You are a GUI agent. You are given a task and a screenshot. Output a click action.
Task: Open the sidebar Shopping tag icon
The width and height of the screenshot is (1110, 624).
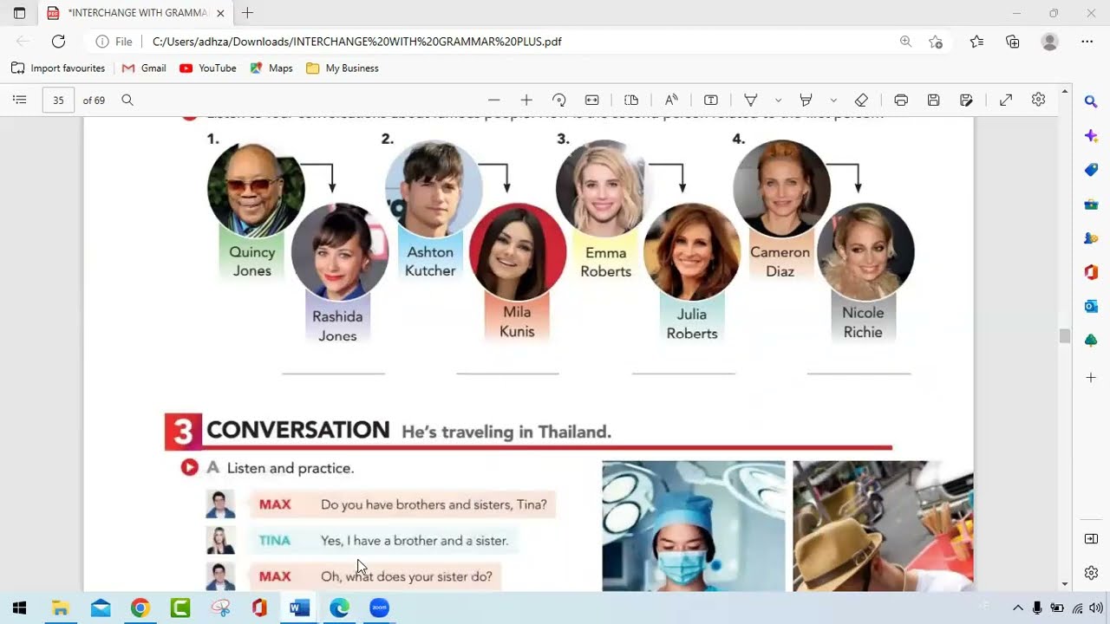(1091, 170)
